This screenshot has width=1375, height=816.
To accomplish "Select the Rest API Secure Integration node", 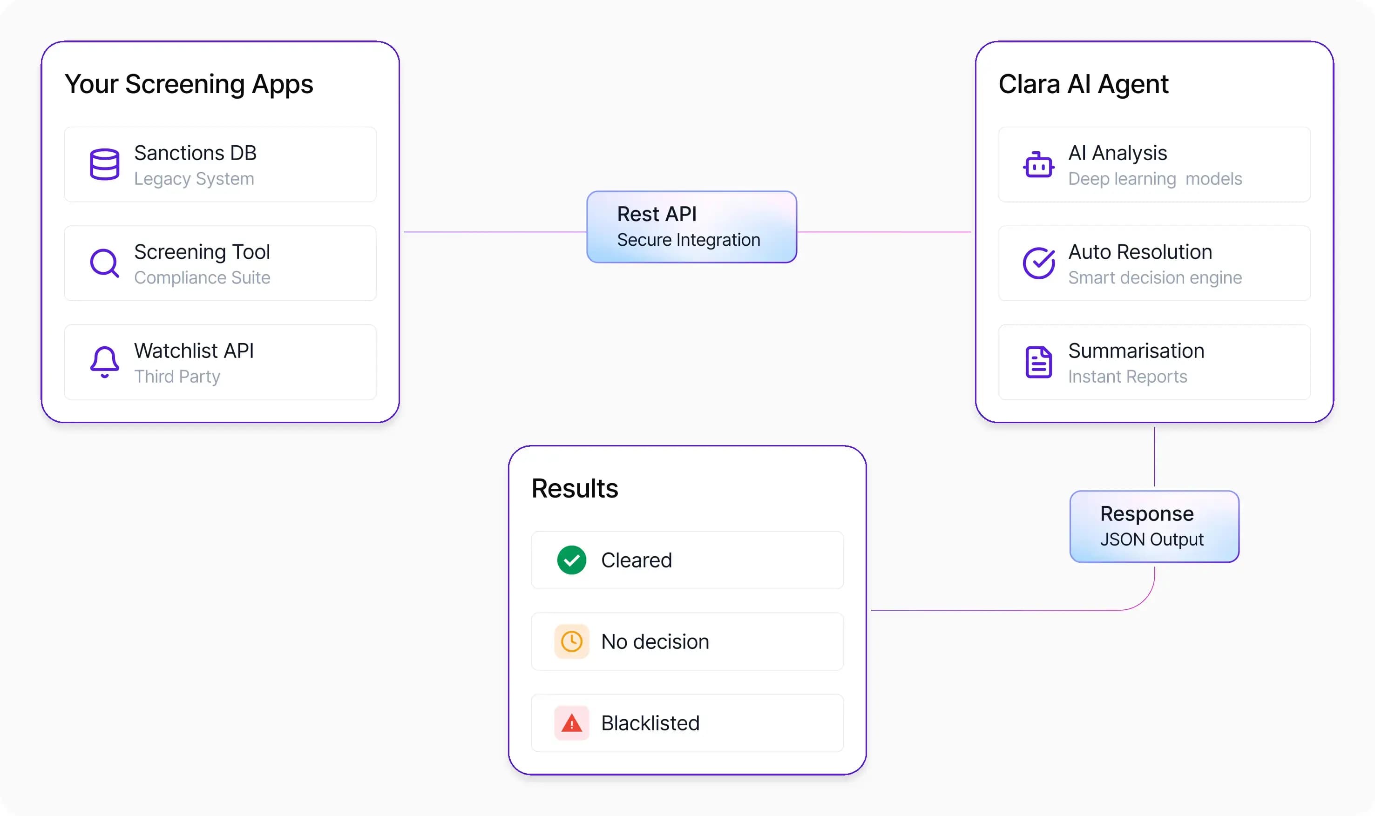I will [x=691, y=227].
